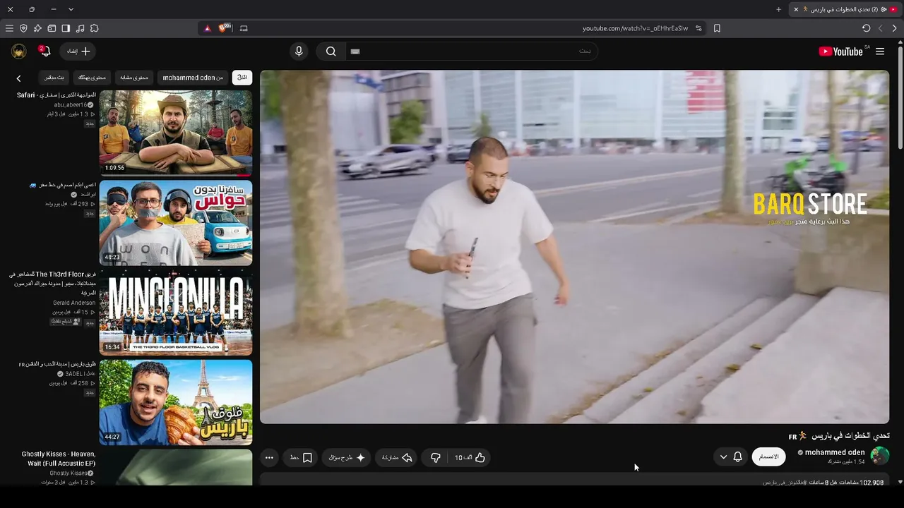Open 'سافرنا بدون حواس' thumbnail (48:23)
The height and width of the screenshot is (508, 904).
(176, 222)
